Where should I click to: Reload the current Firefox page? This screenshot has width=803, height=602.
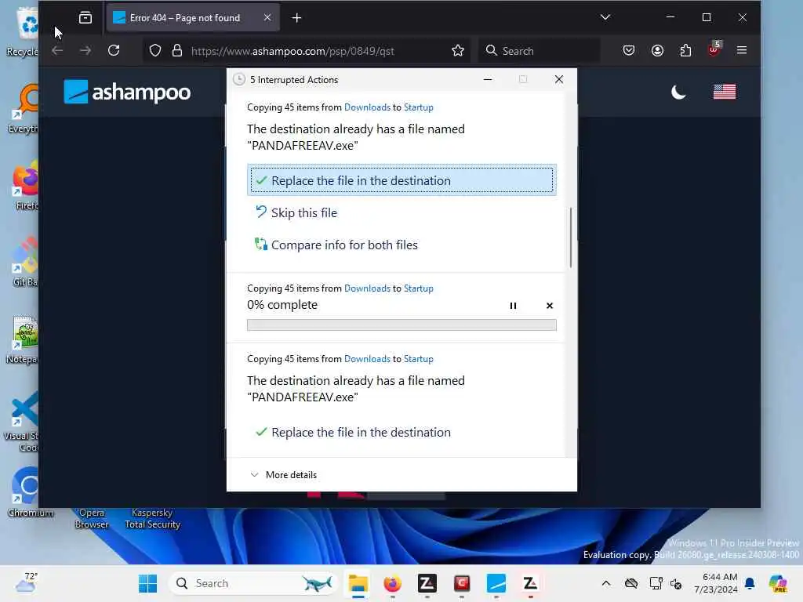114,51
